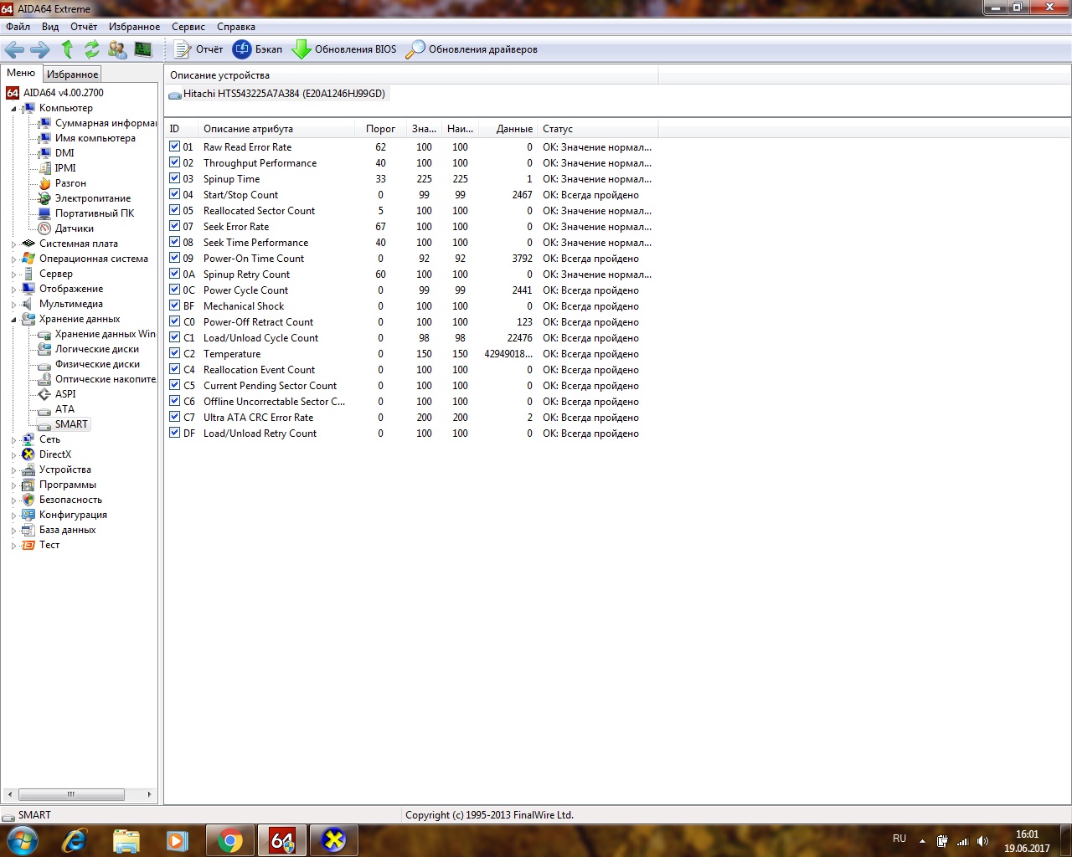Click the Forward navigation arrow
1072x857 pixels.
[39, 49]
